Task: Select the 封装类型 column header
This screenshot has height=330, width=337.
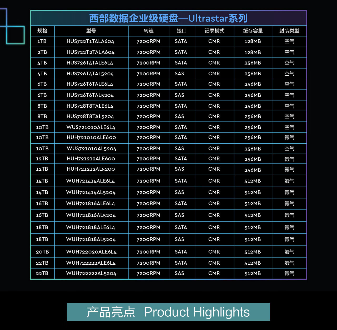Action: [289, 31]
